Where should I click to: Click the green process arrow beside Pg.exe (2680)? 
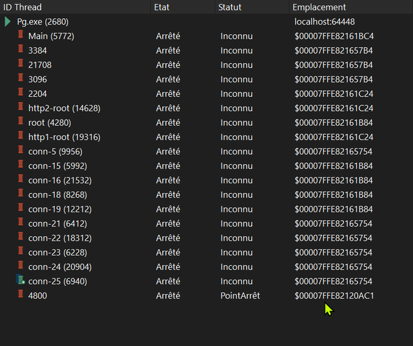tap(8, 21)
